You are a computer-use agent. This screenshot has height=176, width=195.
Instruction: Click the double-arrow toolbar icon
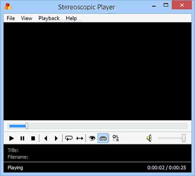[x=79, y=138]
